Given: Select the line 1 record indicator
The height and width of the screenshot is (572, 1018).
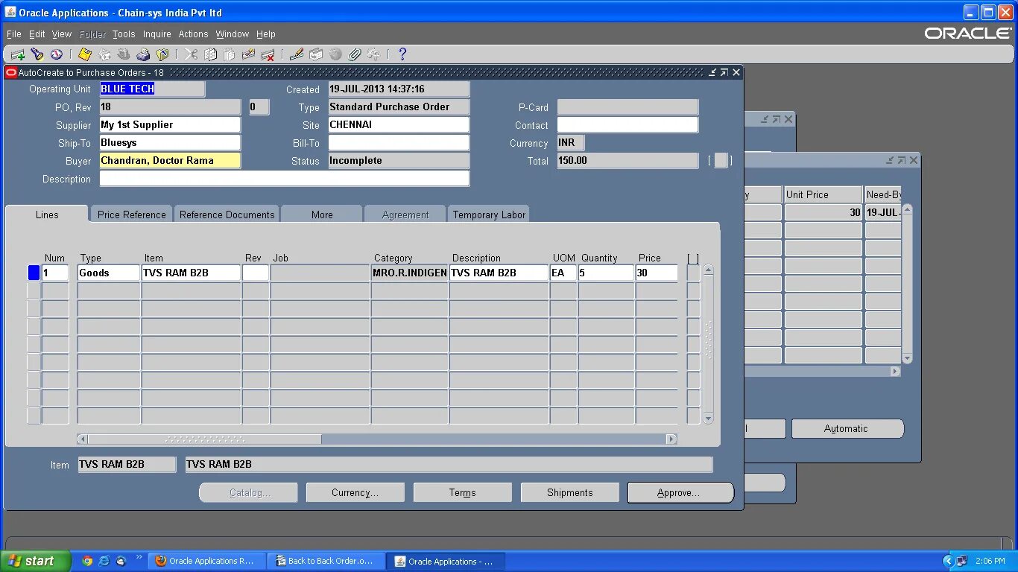Looking at the screenshot, I should (34, 273).
